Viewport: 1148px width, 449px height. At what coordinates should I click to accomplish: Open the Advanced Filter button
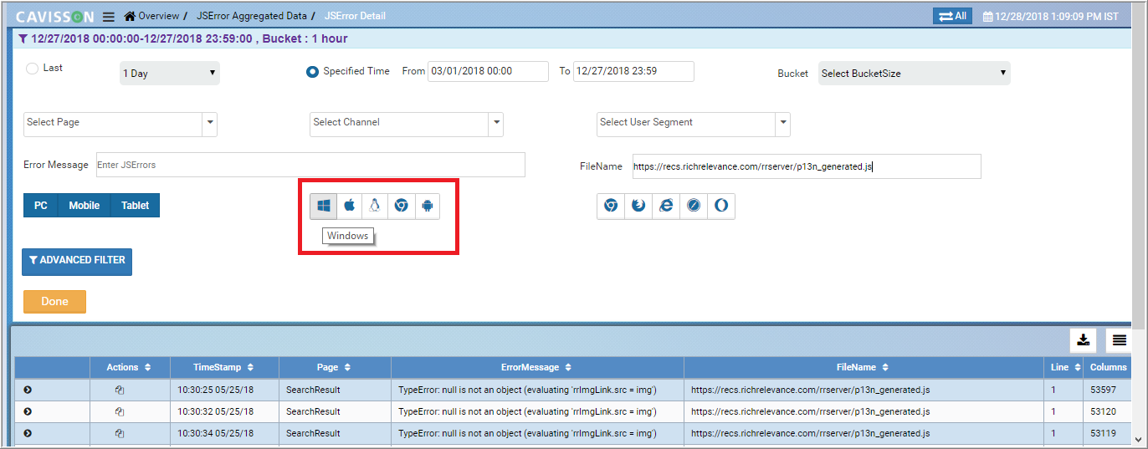[77, 261]
